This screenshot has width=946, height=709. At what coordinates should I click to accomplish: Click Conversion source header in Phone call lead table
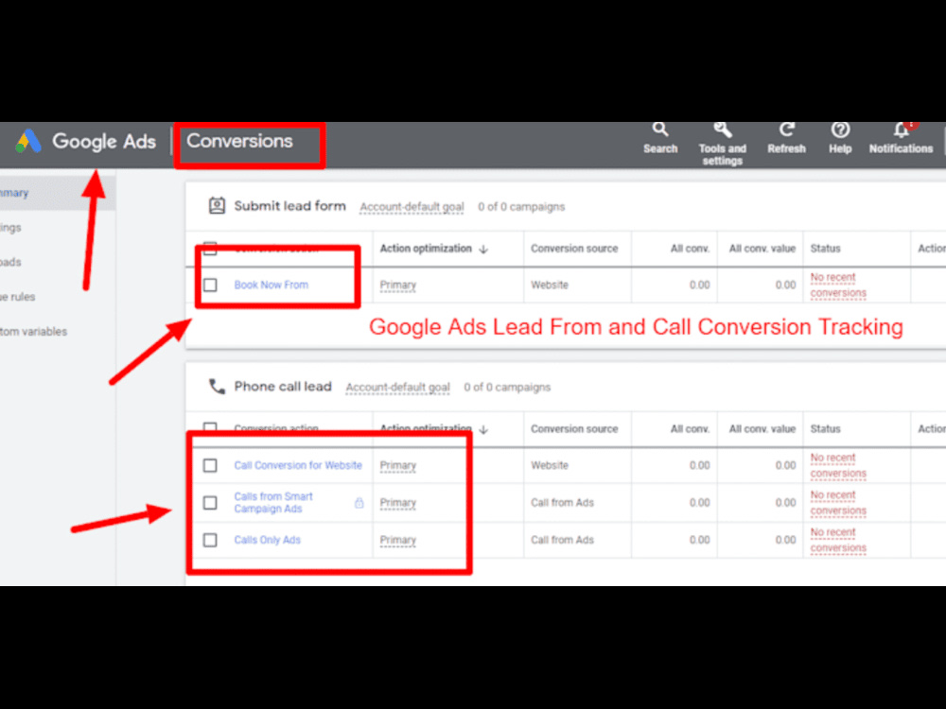[x=574, y=428]
